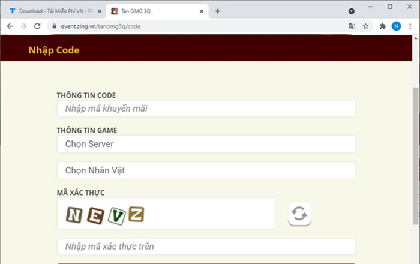The height and width of the screenshot is (264, 420).
Task: Reload the current page
Action: [x=37, y=26]
